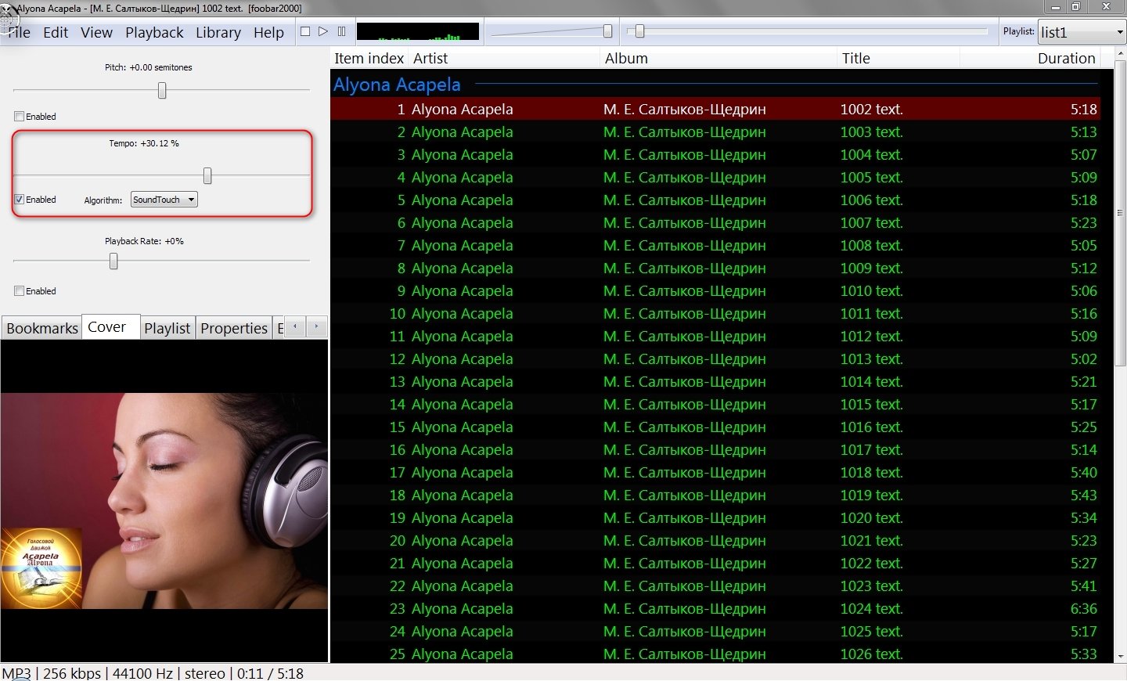Open the Library menu
The image size is (1127, 681).
[x=218, y=32]
